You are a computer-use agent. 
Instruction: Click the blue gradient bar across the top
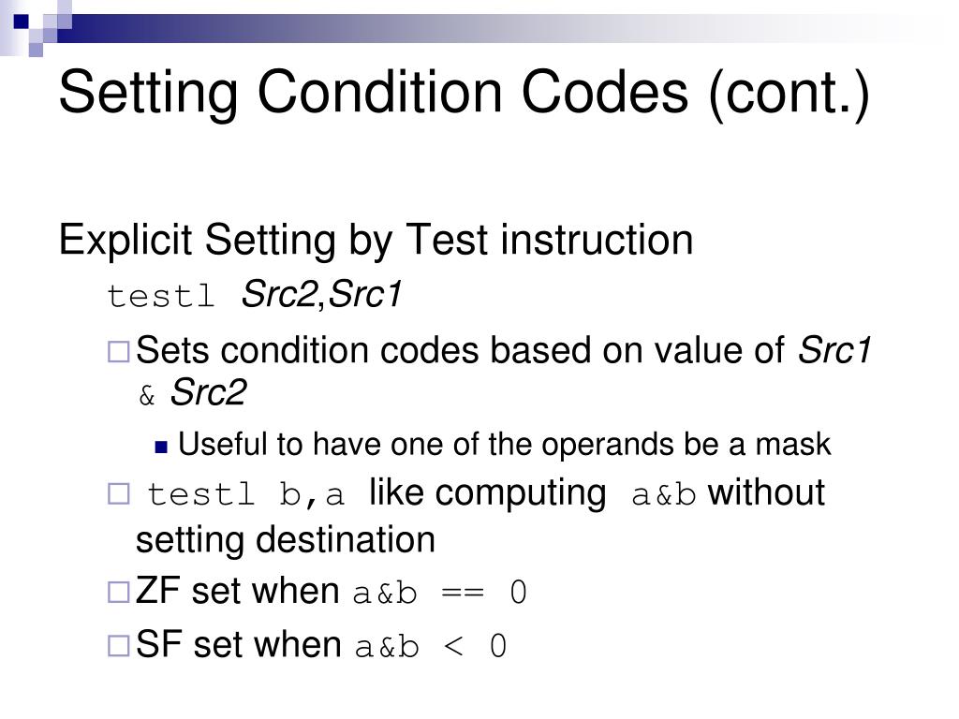(489, 29)
